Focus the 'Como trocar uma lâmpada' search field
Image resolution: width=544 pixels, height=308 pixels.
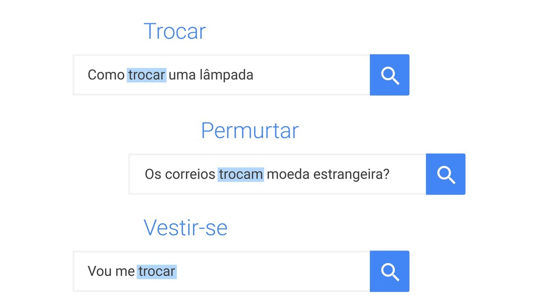221,75
